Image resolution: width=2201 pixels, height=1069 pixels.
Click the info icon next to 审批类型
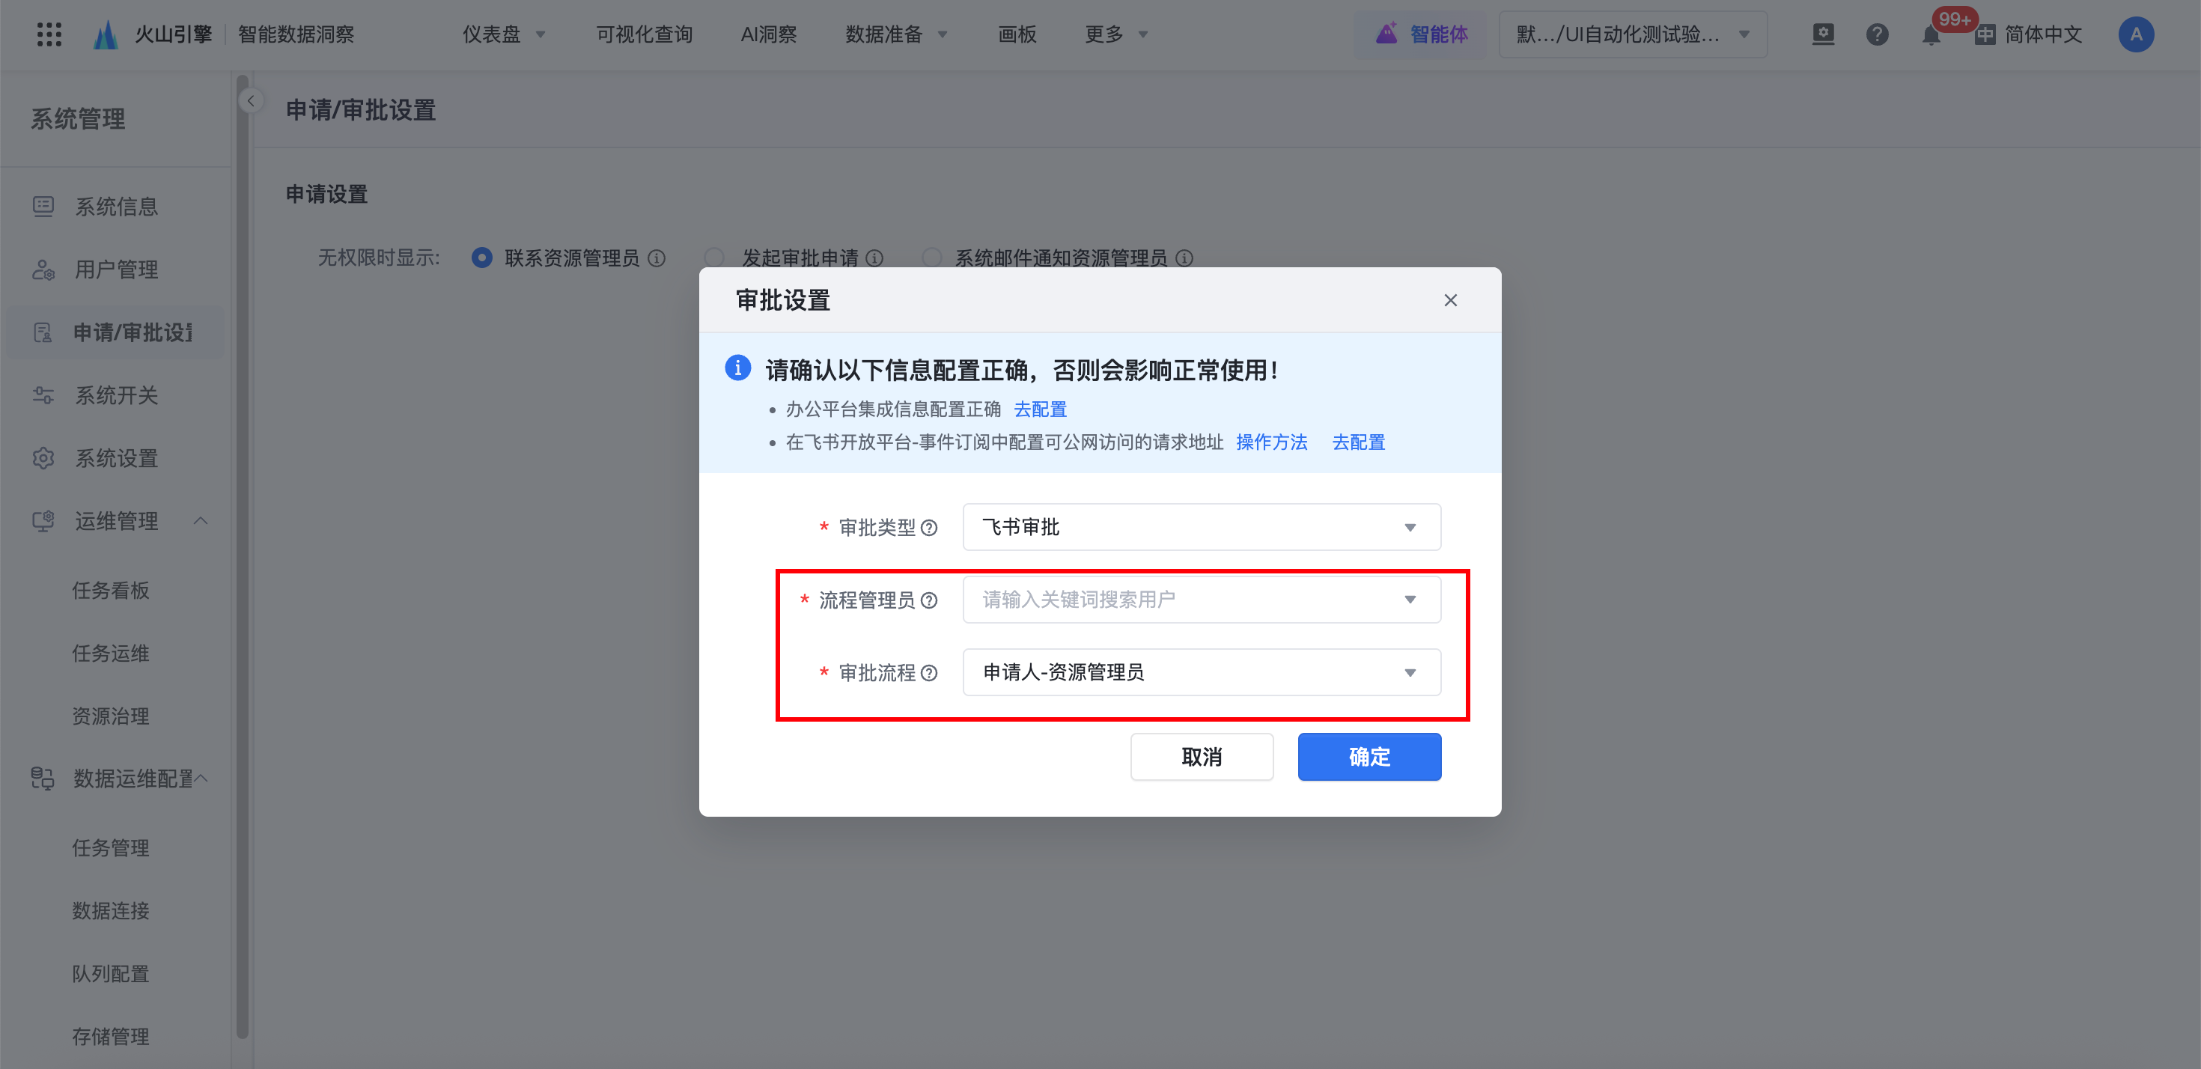[x=929, y=528]
